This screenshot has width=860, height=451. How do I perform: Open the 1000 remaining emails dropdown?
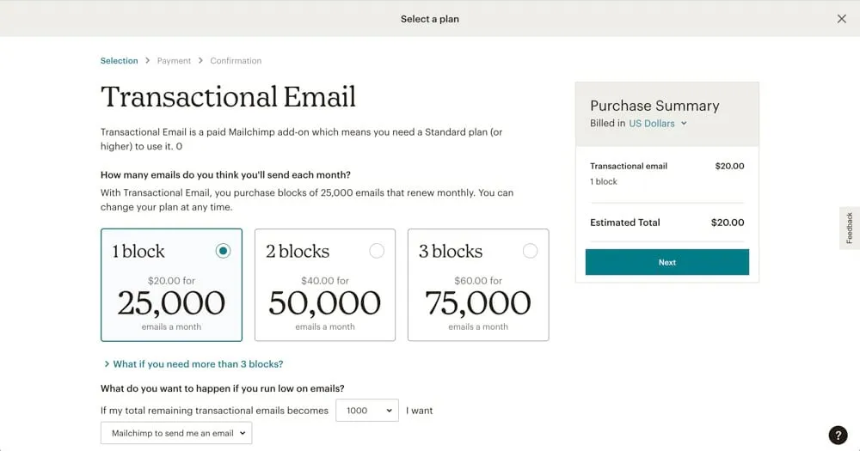(367, 411)
